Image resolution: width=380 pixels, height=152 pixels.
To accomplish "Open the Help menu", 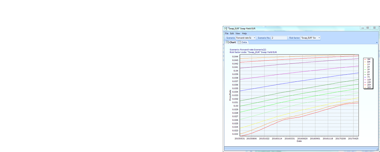I will [x=244, y=33].
